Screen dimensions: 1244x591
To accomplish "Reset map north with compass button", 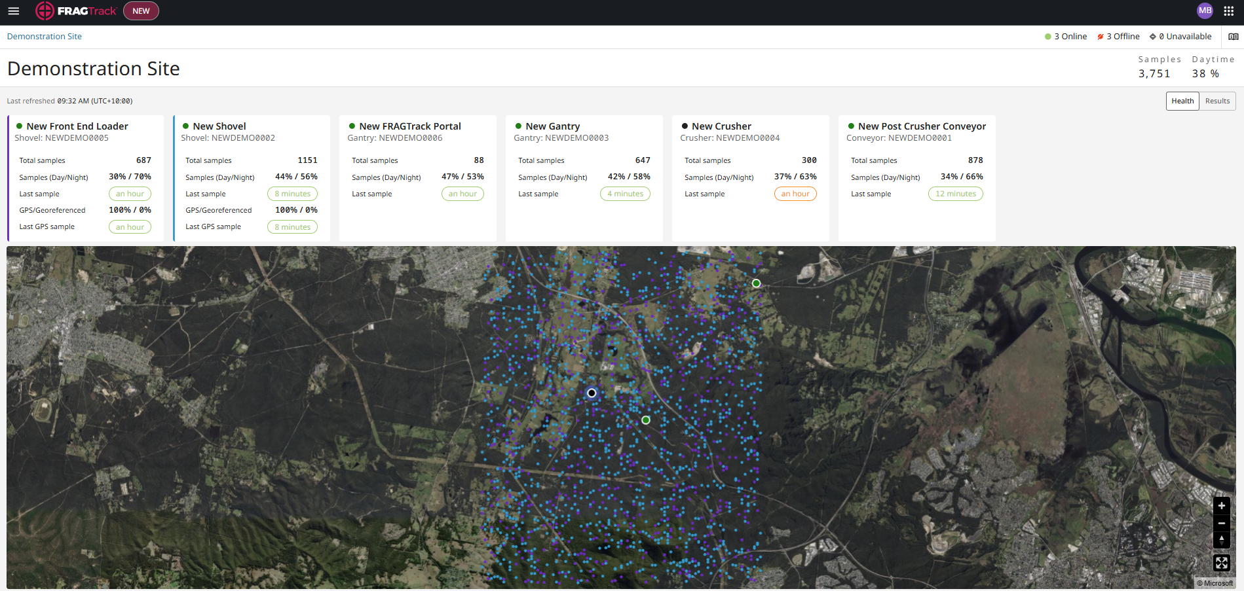I will tap(1221, 540).
